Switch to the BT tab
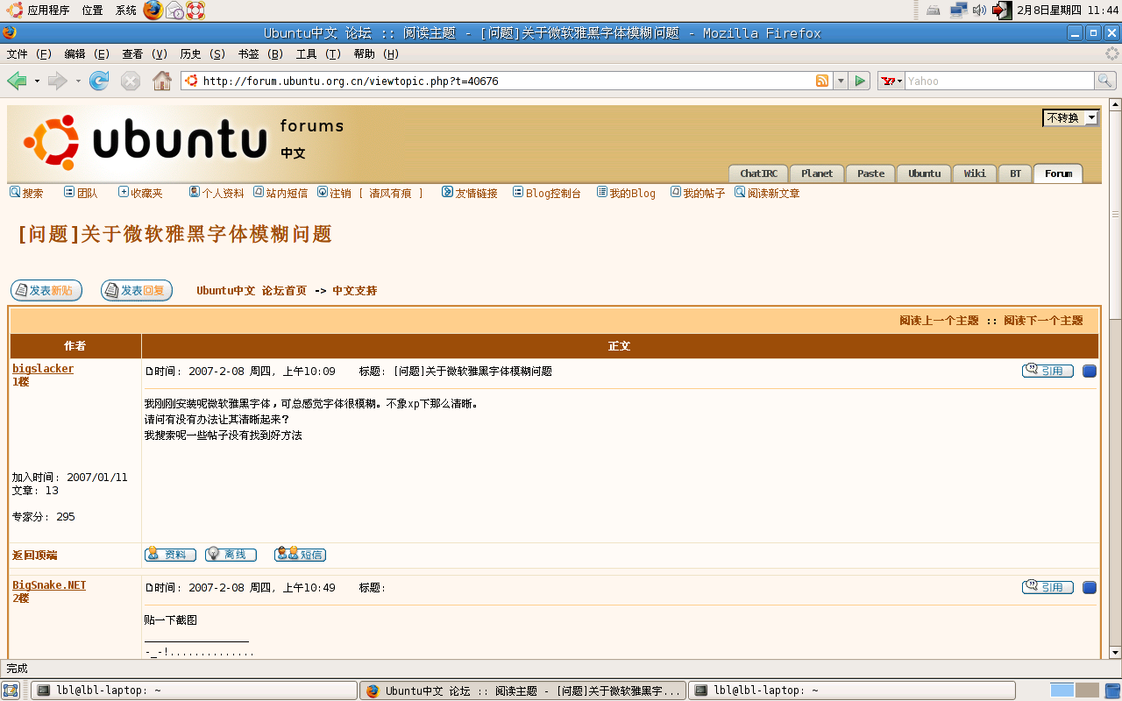The width and height of the screenshot is (1122, 701). coord(1015,173)
